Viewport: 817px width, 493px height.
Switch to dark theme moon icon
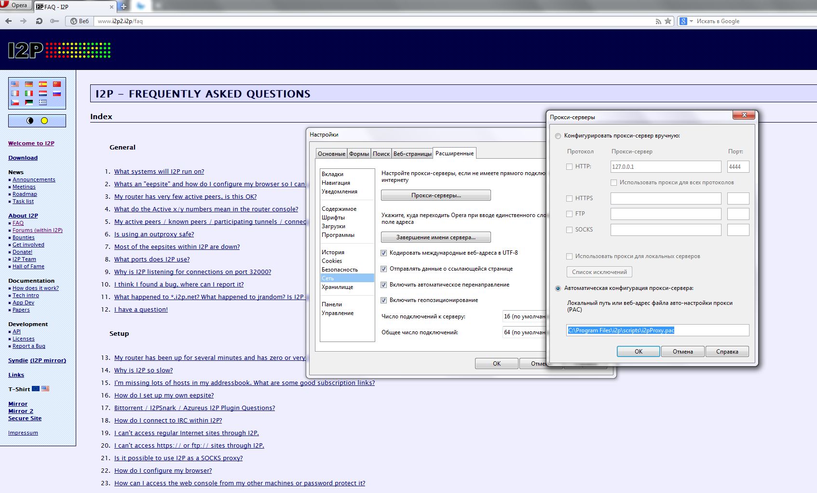pyautogui.click(x=30, y=121)
